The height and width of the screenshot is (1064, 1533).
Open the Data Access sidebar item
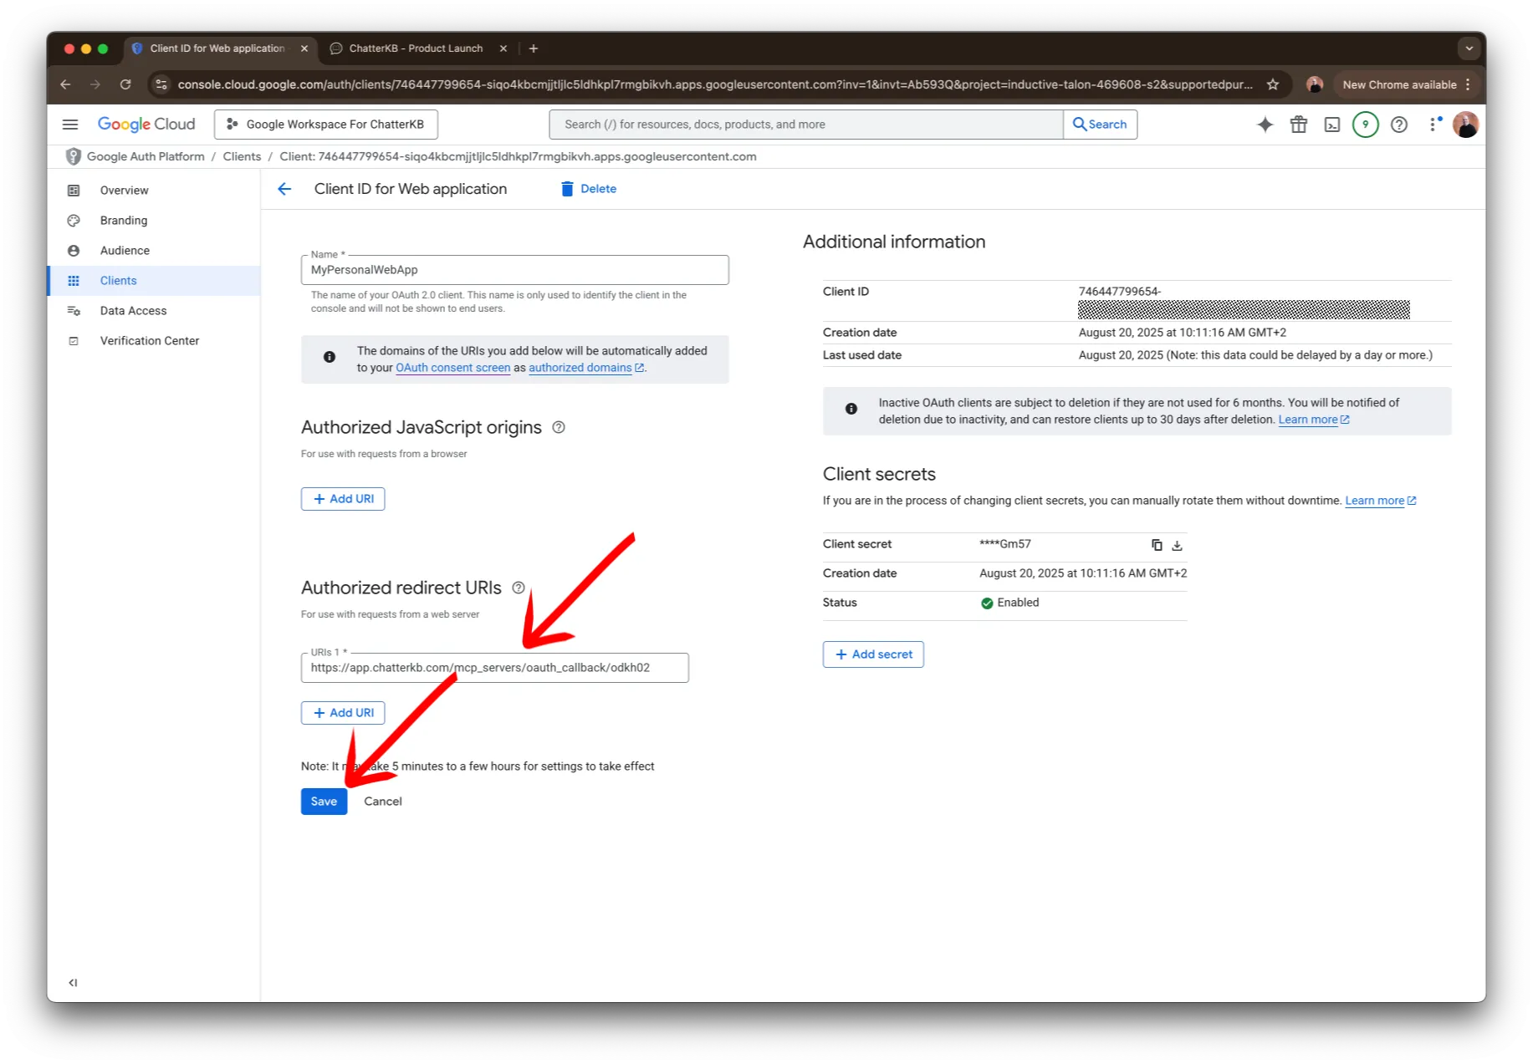coord(154,311)
